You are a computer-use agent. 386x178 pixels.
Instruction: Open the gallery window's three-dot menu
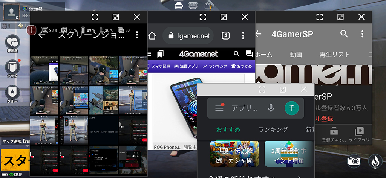137,35
